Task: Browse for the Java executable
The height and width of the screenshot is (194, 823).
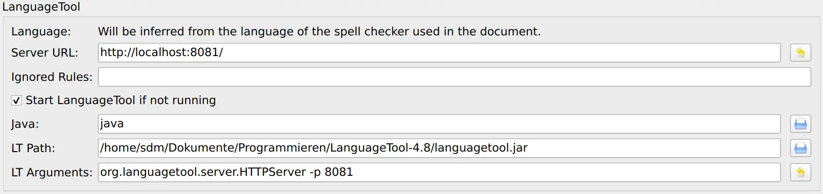Action: [800, 124]
